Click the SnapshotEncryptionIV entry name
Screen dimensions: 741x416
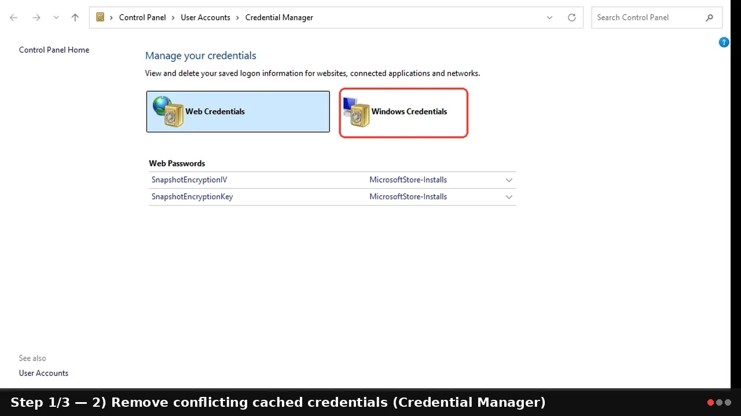point(189,180)
